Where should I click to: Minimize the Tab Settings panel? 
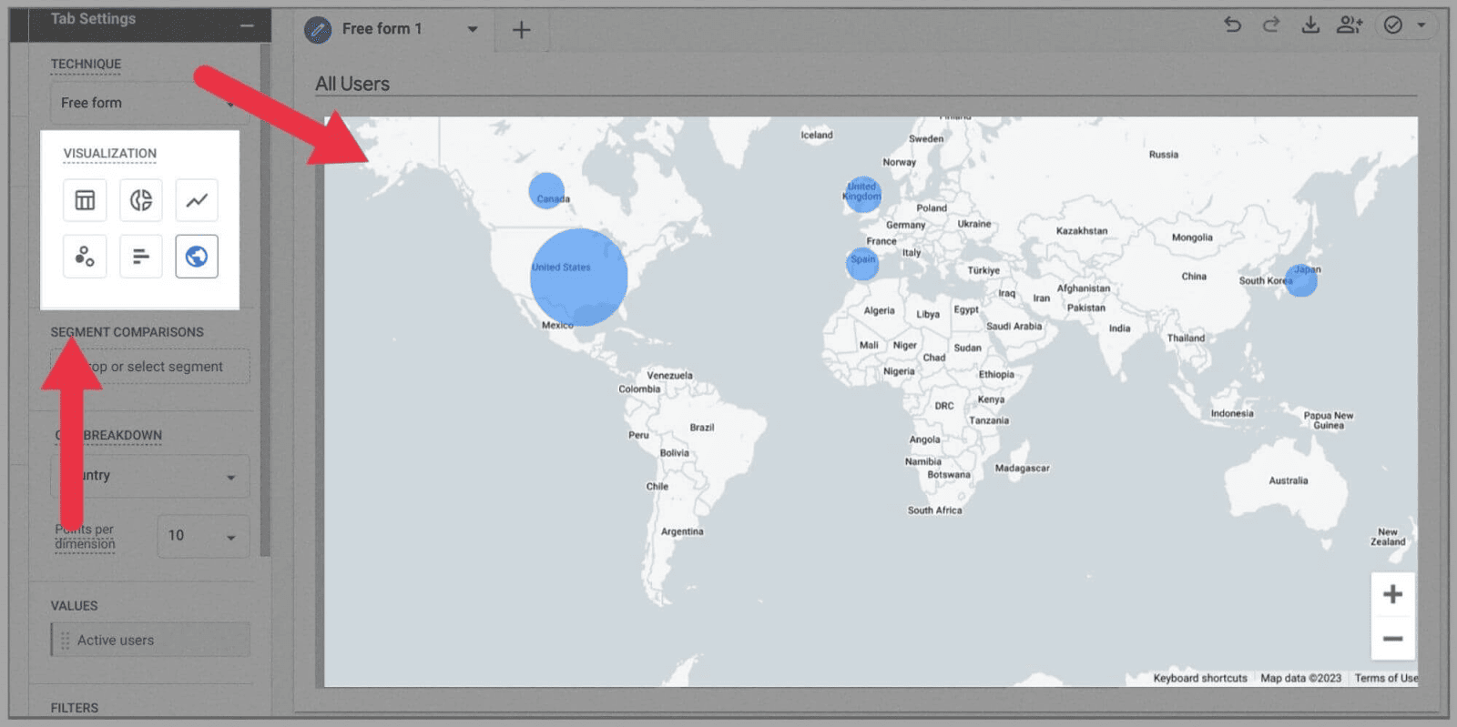click(x=247, y=25)
